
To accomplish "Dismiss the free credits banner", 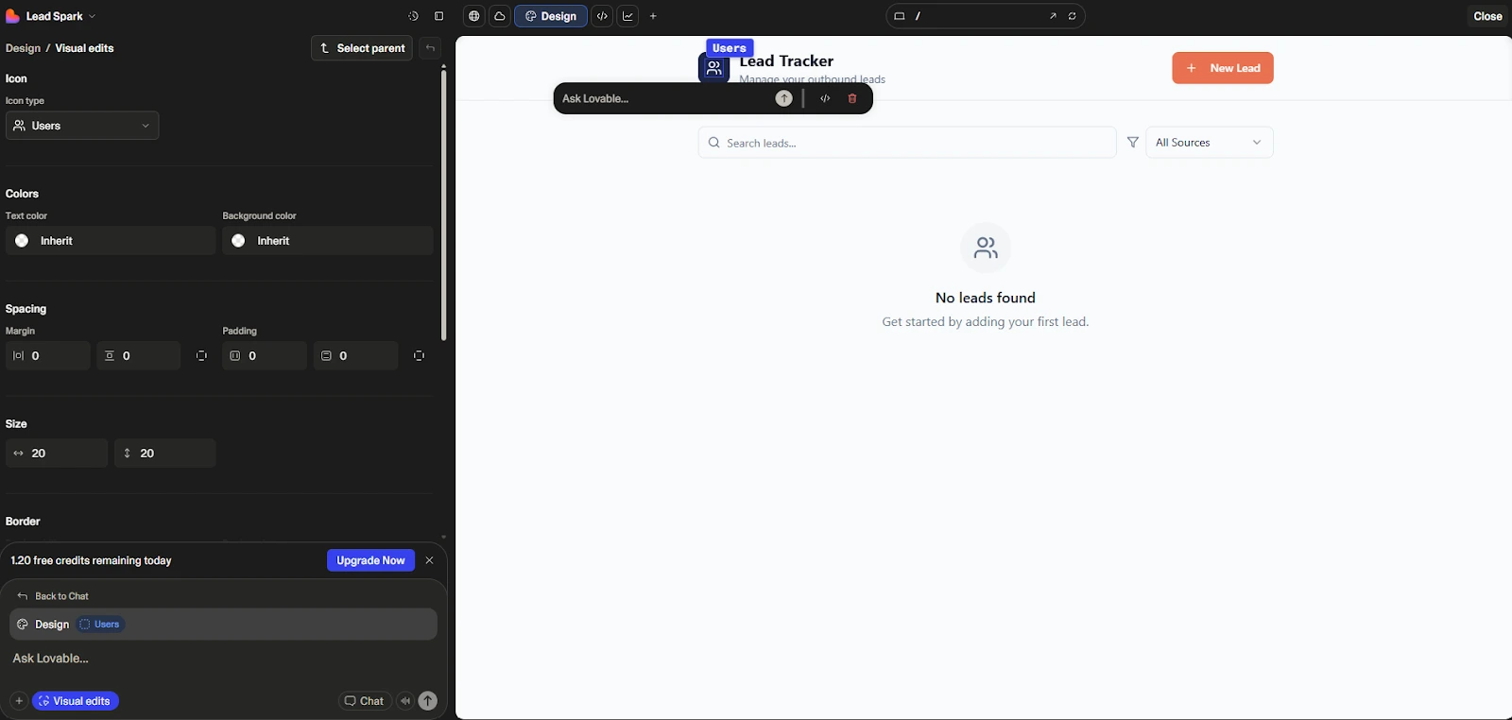I will [430, 560].
